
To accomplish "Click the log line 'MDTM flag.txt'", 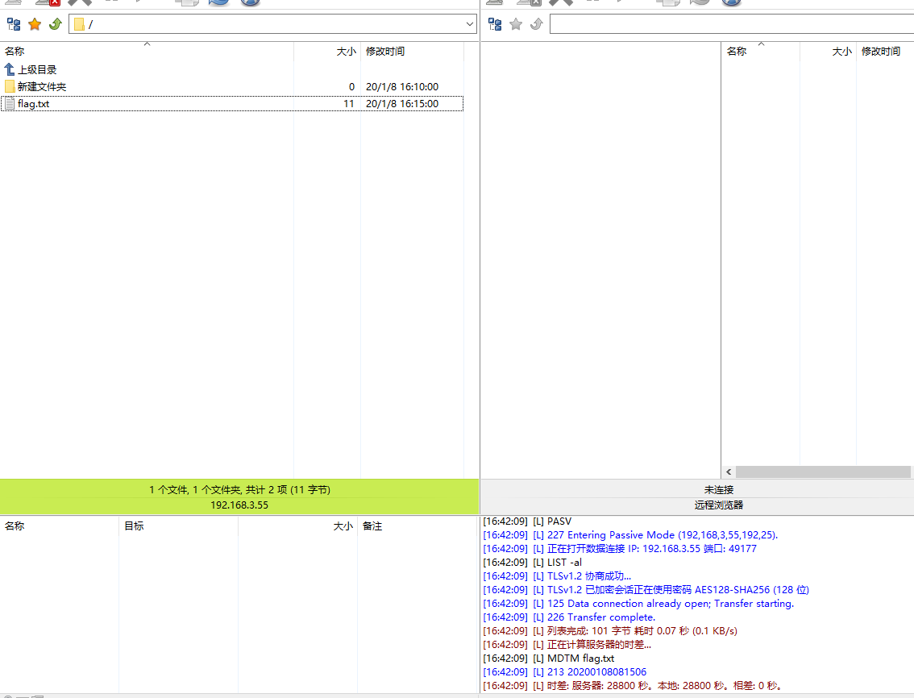I will (549, 659).
